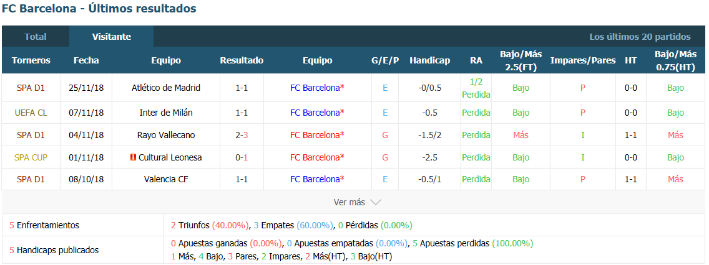Image resolution: width=709 pixels, height=265 pixels.
Task: Click the Handicap column header
Action: pyautogui.click(x=429, y=60)
